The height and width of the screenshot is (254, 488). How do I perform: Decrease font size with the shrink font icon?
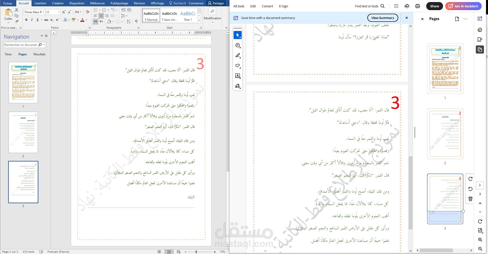click(x=69, y=12)
